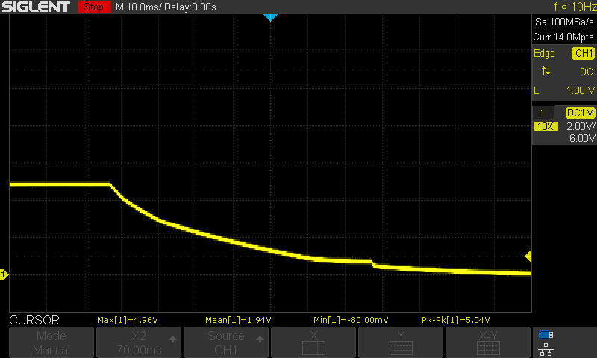Image resolution: width=597 pixels, height=358 pixels.
Task: Select the X2 70.00ms cursor softkey
Action: 139,342
